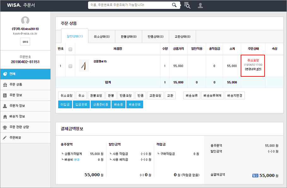The image size is (287, 188).
Task: Open 주문 상품 sidebar menu item
Action: [x=25, y=85]
